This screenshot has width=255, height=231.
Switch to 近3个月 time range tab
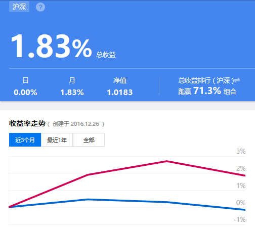click(25, 140)
